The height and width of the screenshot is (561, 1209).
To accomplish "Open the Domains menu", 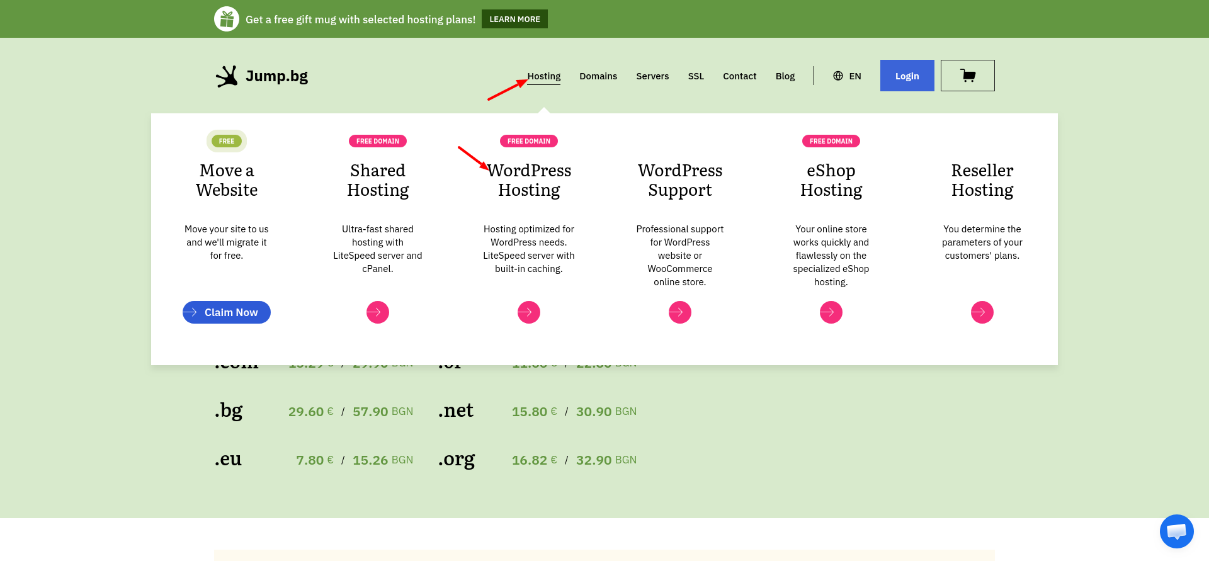I will [x=598, y=76].
